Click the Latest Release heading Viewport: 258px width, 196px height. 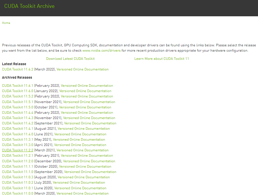point(14,64)
